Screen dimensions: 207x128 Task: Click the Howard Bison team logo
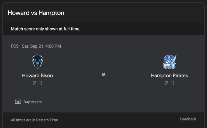click(37, 62)
